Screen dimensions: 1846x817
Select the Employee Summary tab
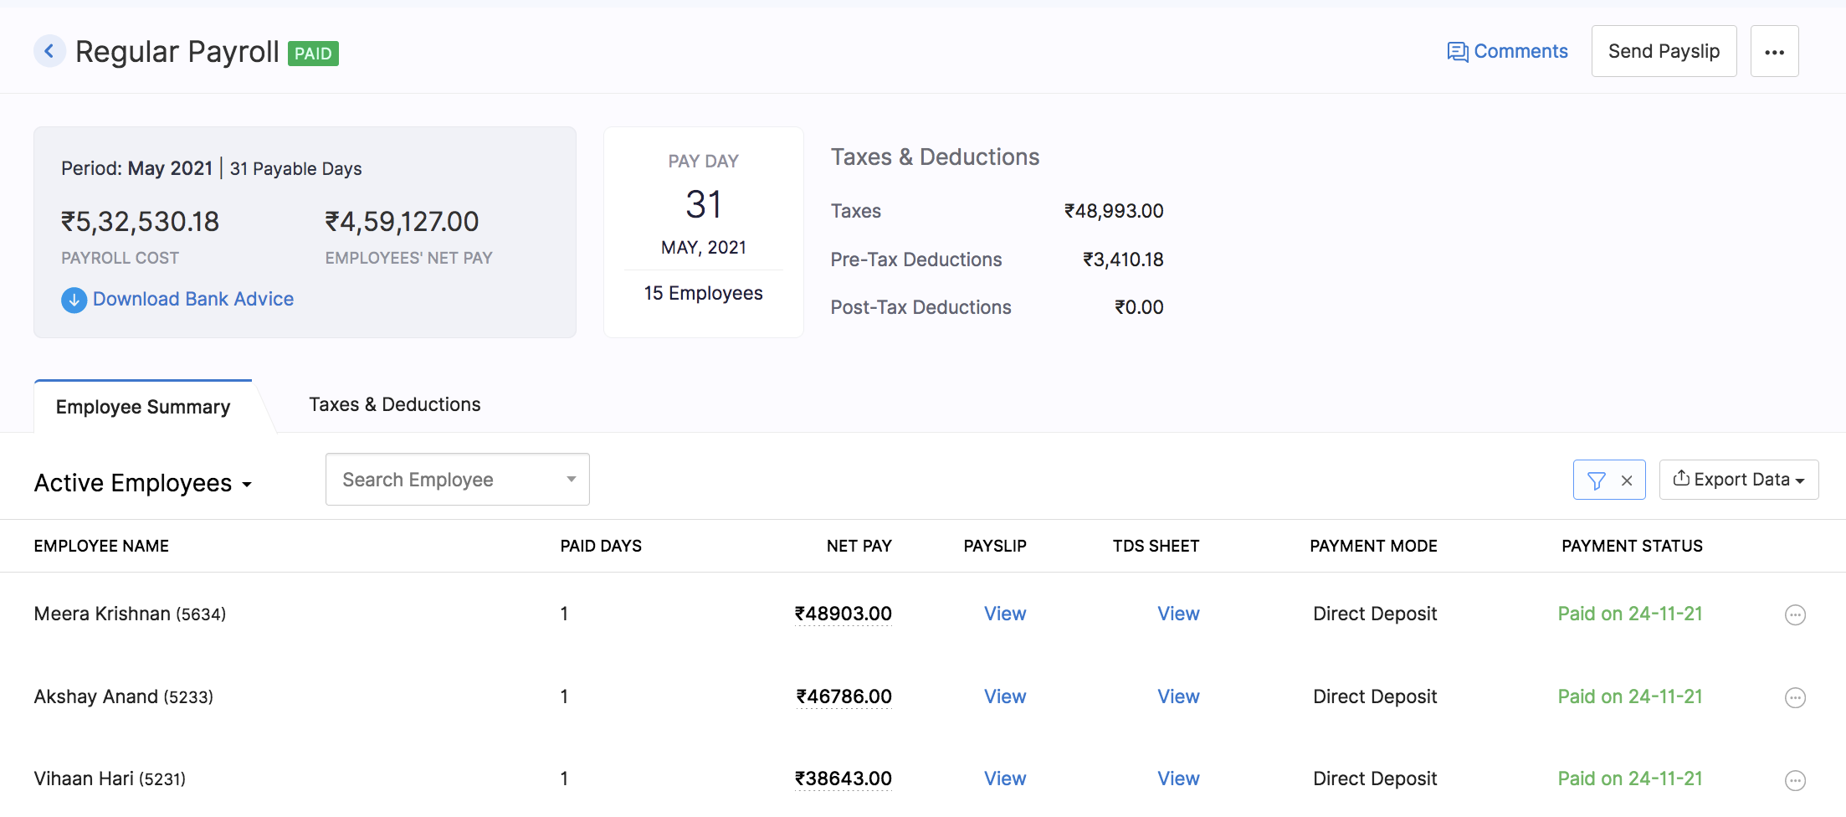pyautogui.click(x=142, y=407)
